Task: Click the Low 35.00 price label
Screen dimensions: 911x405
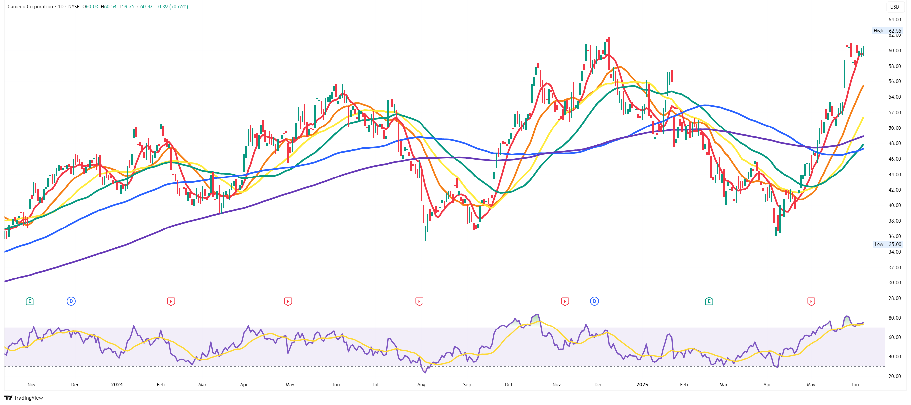Action: point(888,244)
